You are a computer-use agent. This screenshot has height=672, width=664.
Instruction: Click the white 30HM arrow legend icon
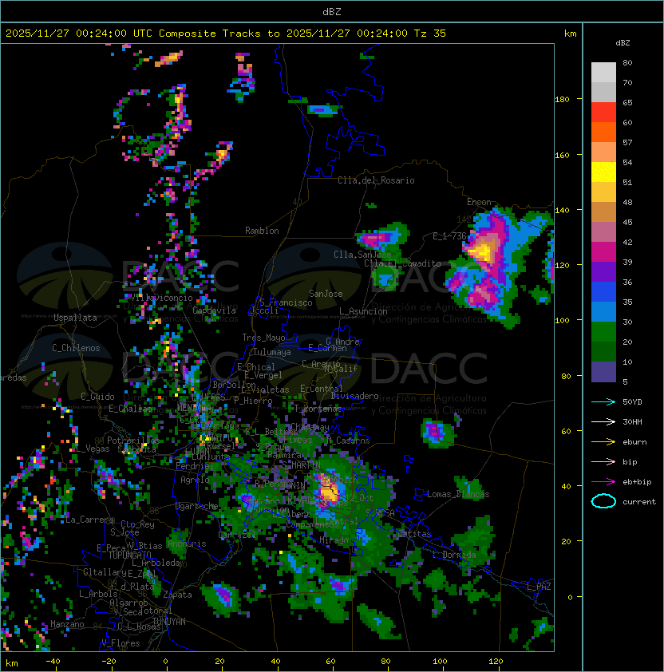(603, 422)
